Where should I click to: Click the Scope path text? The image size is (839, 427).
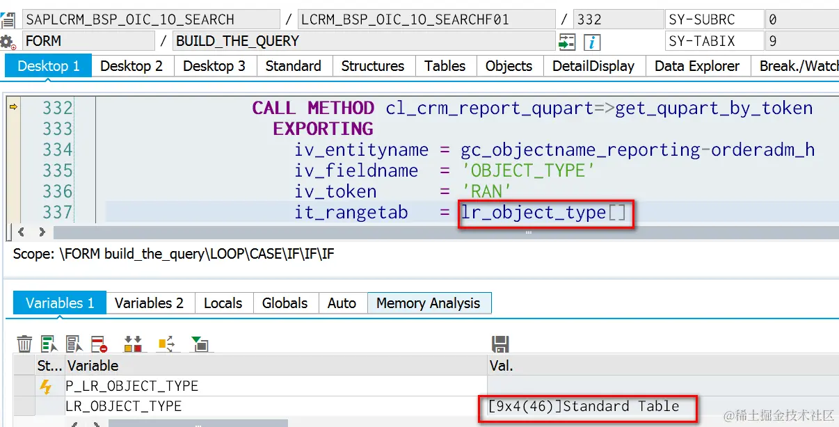coord(174,254)
